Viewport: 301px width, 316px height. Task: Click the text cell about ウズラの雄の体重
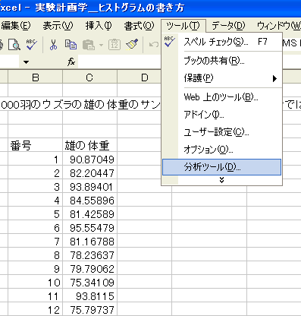point(80,105)
